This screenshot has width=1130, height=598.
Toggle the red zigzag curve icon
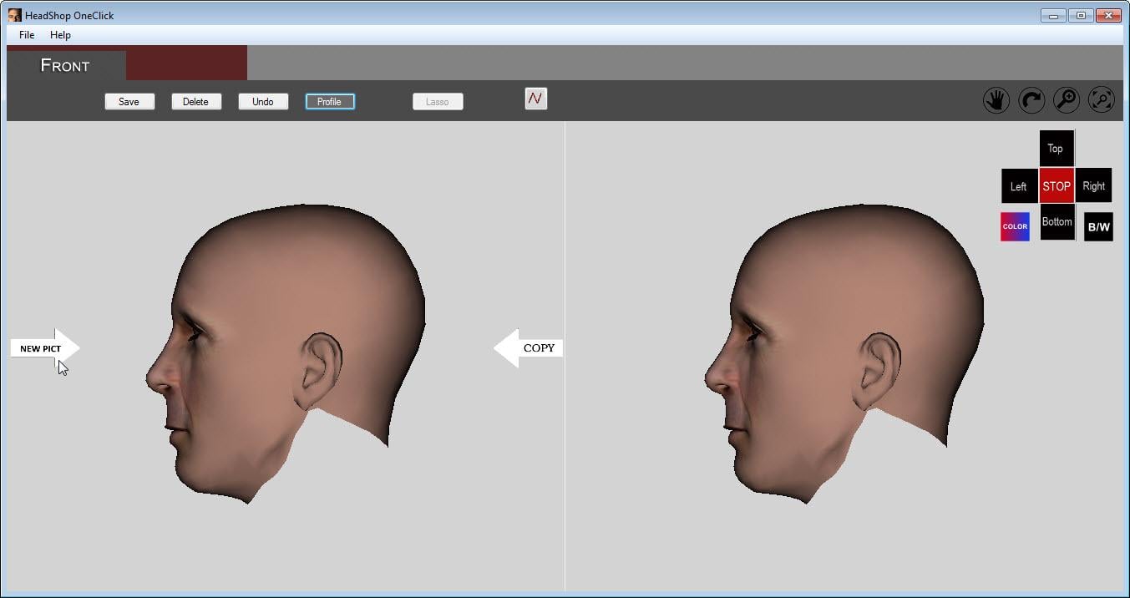535,99
